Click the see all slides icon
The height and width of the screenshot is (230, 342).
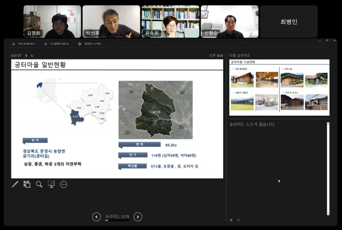pos(27,184)
